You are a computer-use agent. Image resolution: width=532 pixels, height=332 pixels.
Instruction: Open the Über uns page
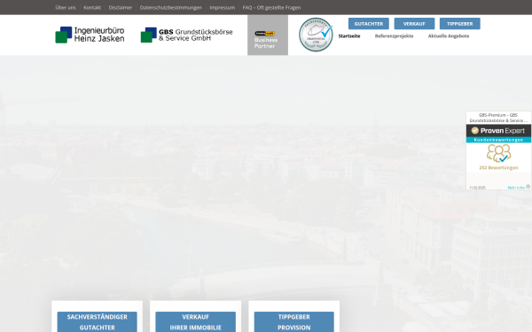(x=66, y=7)
